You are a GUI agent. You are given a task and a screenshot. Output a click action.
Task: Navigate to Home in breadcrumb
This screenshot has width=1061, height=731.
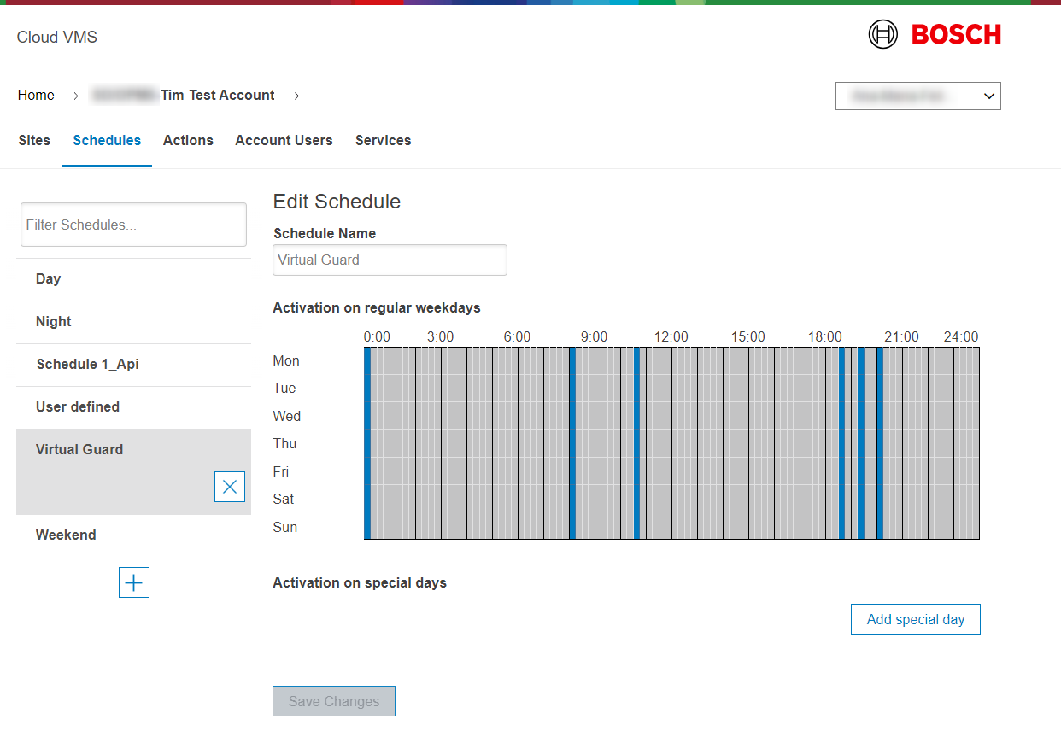point(36,96)
